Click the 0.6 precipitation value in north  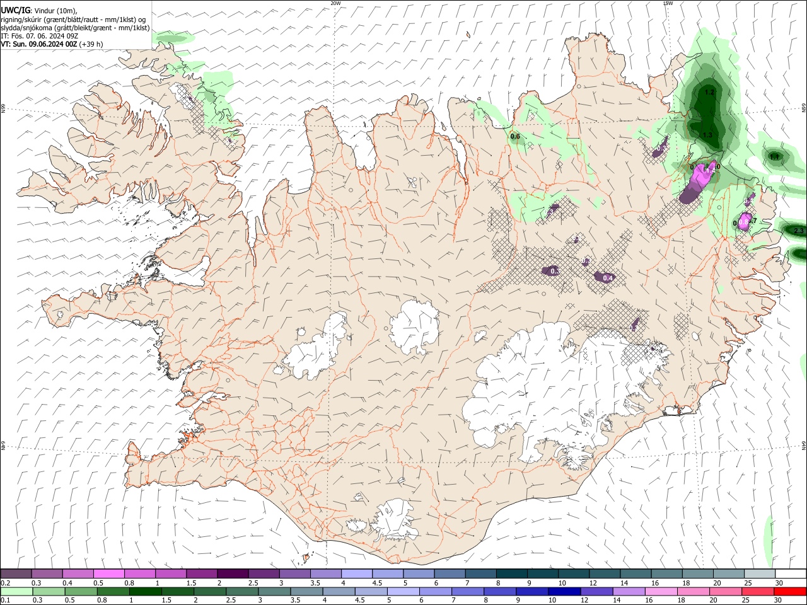point(515,136)
